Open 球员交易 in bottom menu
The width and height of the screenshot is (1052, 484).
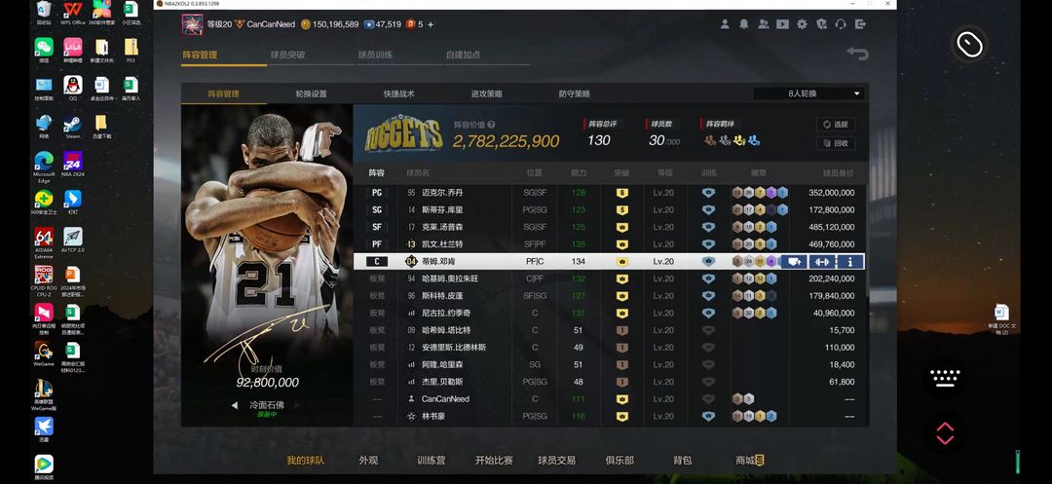coord(556,461)
